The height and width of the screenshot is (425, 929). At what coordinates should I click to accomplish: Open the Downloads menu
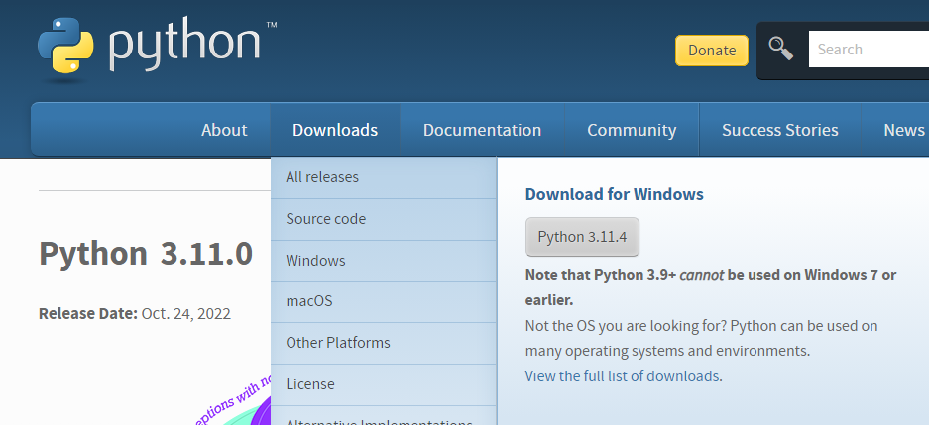[335, 130]
